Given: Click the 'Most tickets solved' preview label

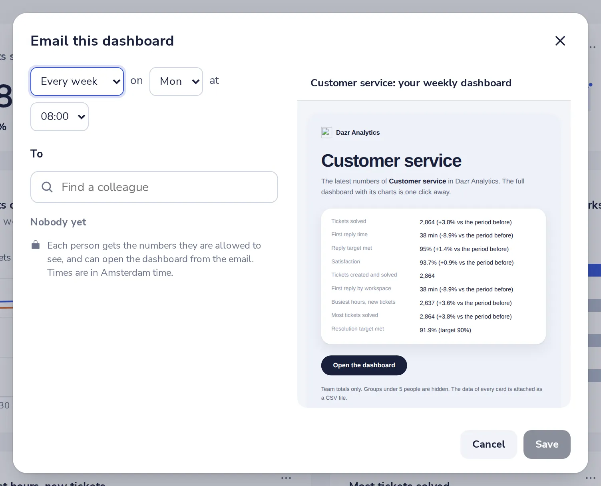Looking at the screenshot, I should point(354,315).
